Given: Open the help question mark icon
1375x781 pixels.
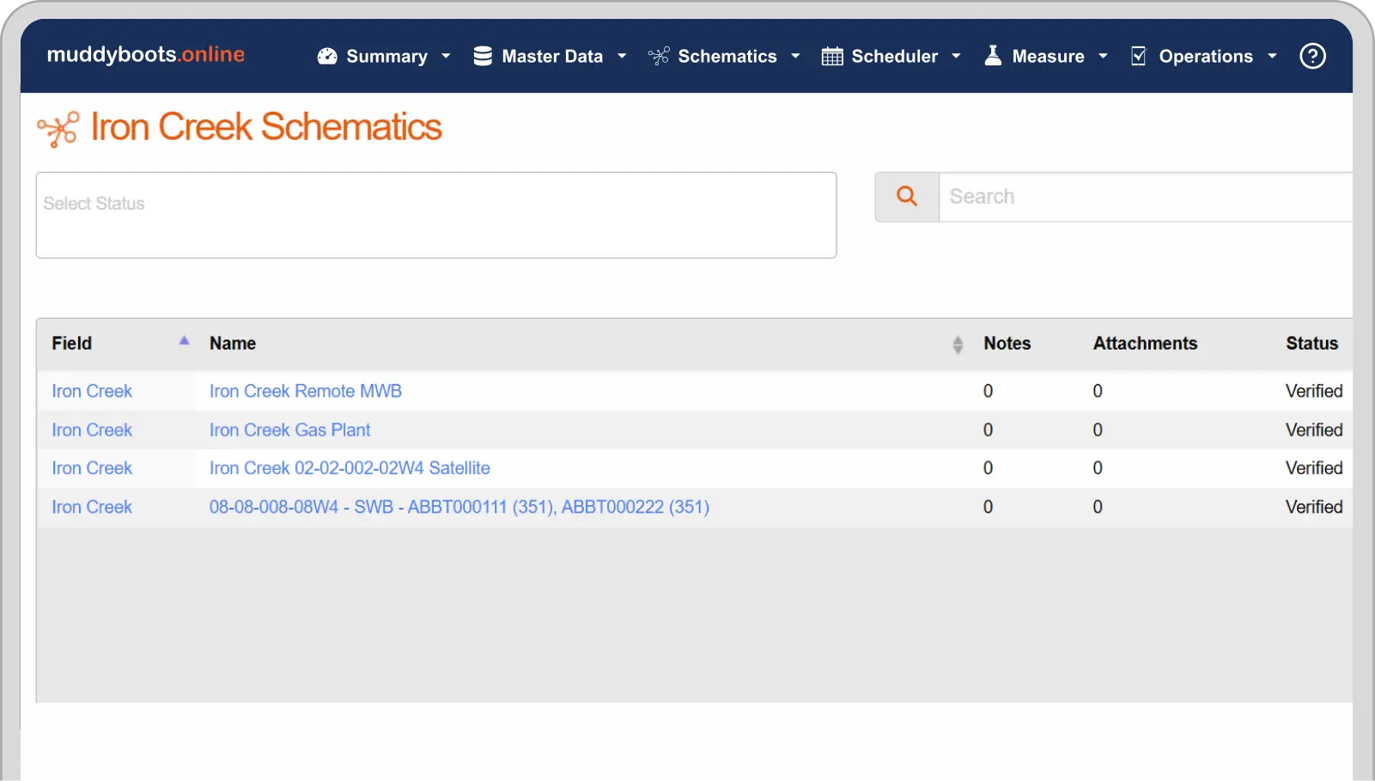Looking at the screenshot, I should click(1311, 57).
